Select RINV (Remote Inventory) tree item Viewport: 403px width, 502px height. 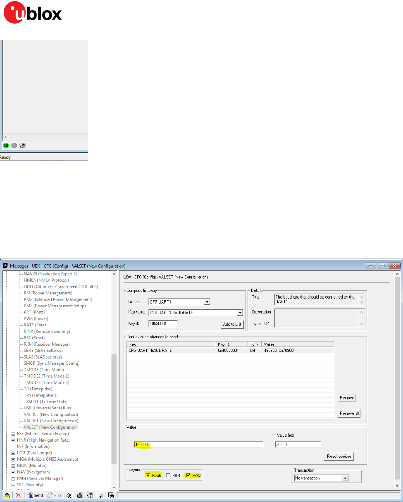[47, 331]
